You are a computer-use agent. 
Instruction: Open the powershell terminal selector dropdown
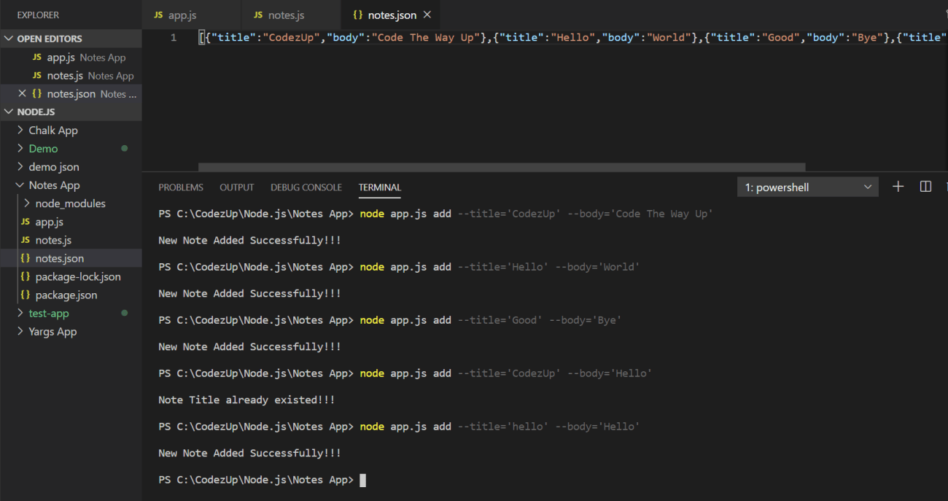(807, 187)
